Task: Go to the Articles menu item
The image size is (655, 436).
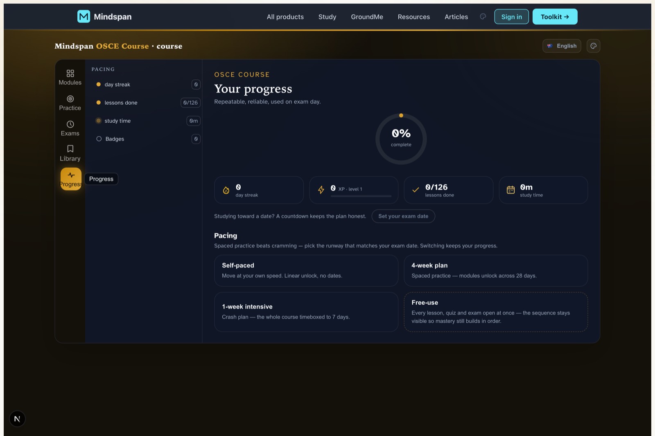Action: pyautogui.click(x=456, y=17)
